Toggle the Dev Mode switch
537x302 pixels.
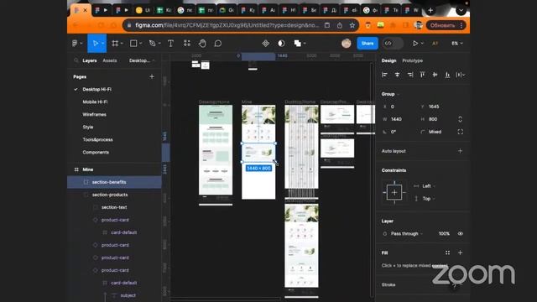click(392, 44)
